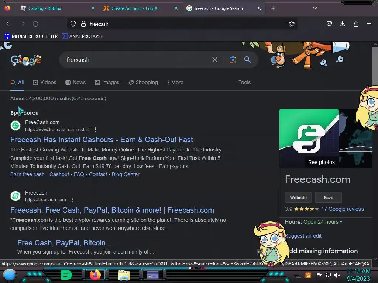Close the Create Account - LootX tab
This screenshot has width=378, height=283.
[176, 8]
